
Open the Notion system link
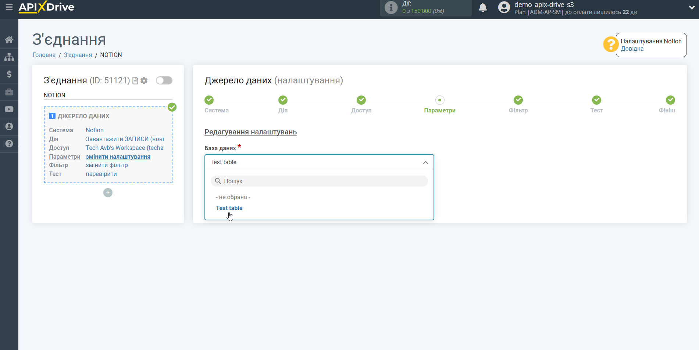point(94,130)
